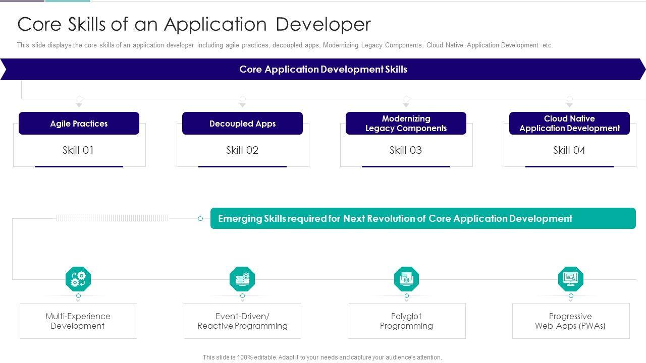This screenshot has height=363, width=646.
Task: Click the slide title Core Skills heading
Action: [x=194, y=24]
